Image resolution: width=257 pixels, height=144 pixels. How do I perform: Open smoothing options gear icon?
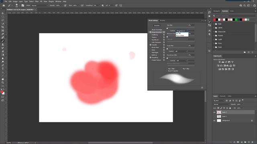103,5
